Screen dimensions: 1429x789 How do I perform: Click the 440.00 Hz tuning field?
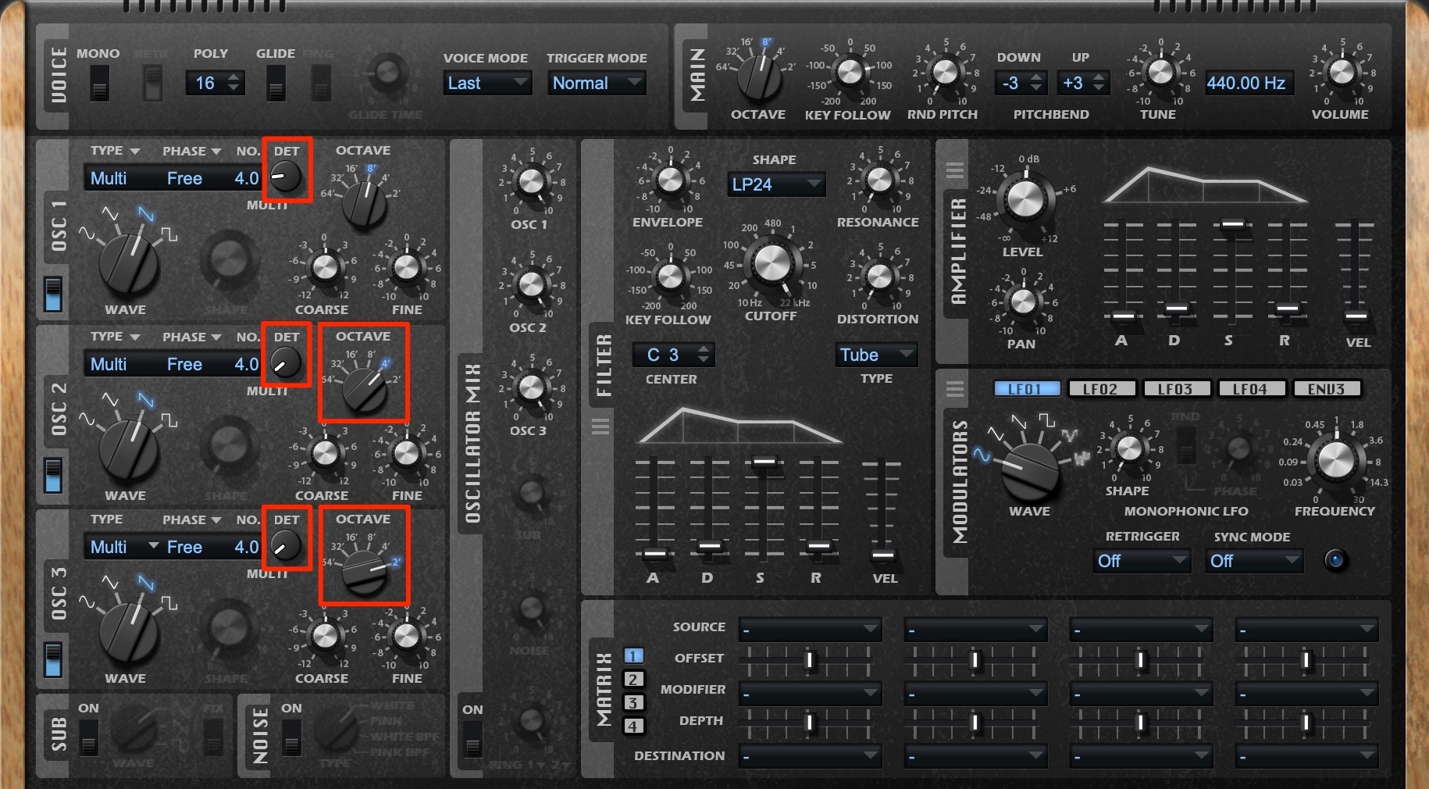[x=1249, y=83]
